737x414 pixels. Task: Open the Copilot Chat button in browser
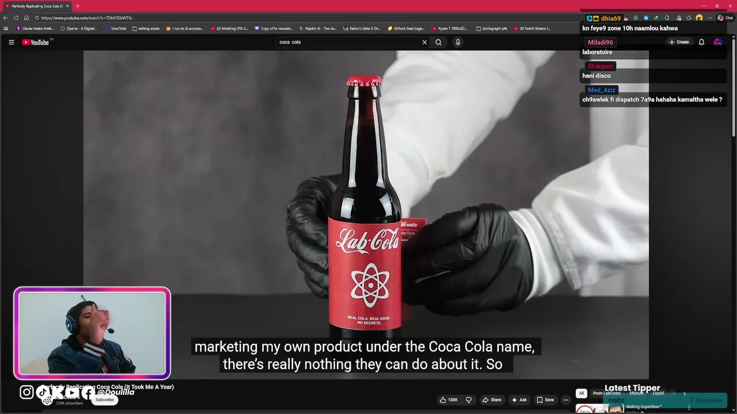coord(724,18)
